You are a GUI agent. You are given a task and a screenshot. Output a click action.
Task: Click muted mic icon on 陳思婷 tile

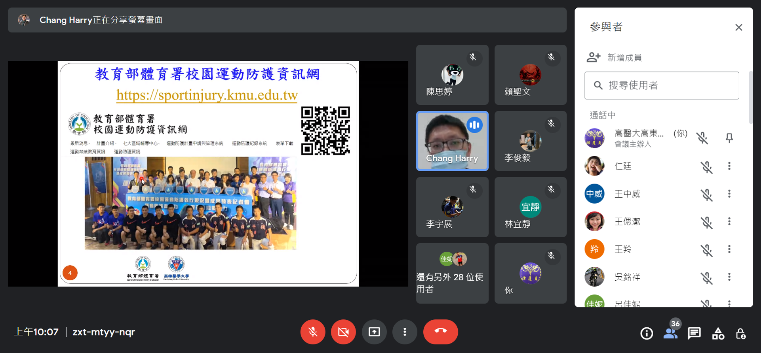click(x=473, y=57)
